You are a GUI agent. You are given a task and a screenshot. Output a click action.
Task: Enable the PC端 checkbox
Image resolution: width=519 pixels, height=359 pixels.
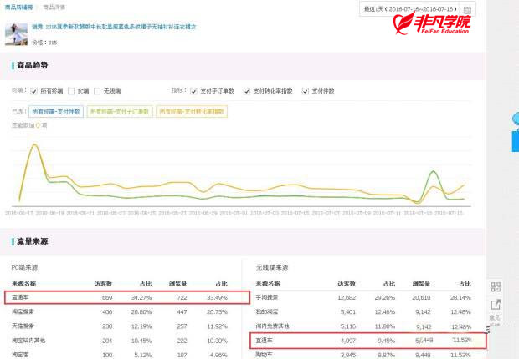coord(71,91)
